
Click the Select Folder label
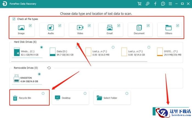click(110, 98)
